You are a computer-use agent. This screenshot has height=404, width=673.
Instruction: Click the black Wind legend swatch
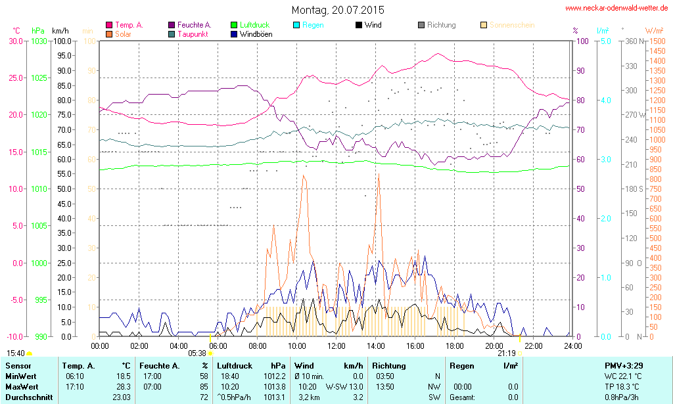point(358,25)
